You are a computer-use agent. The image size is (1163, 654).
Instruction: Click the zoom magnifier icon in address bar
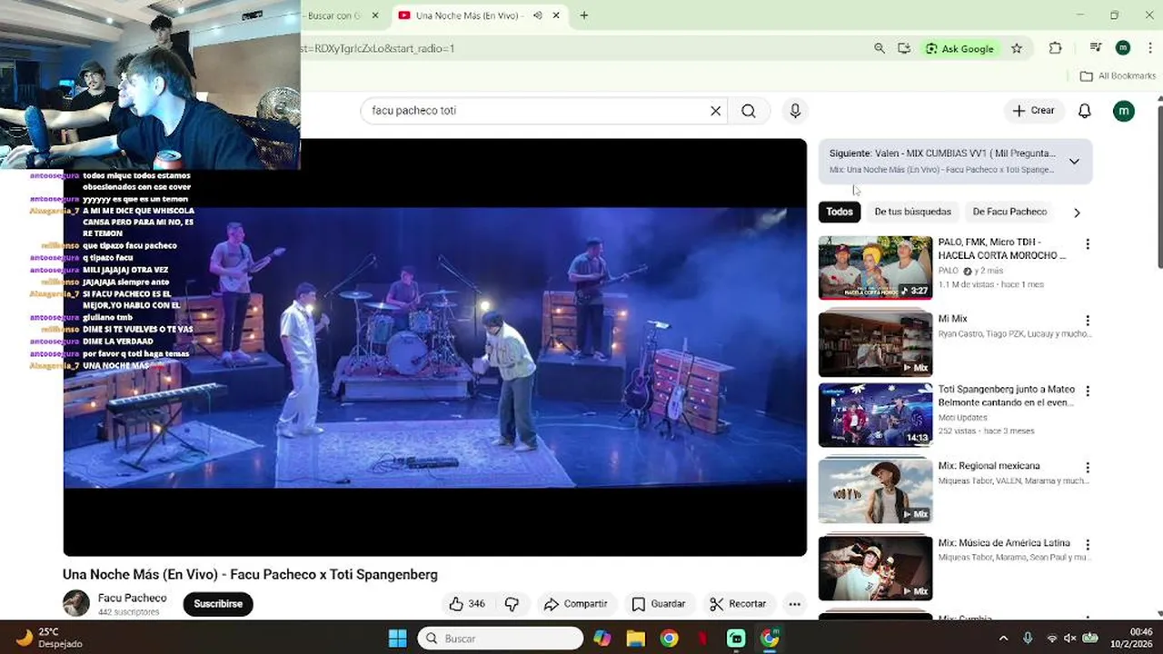[879, 48]
